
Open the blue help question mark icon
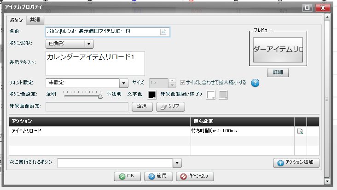255,83
